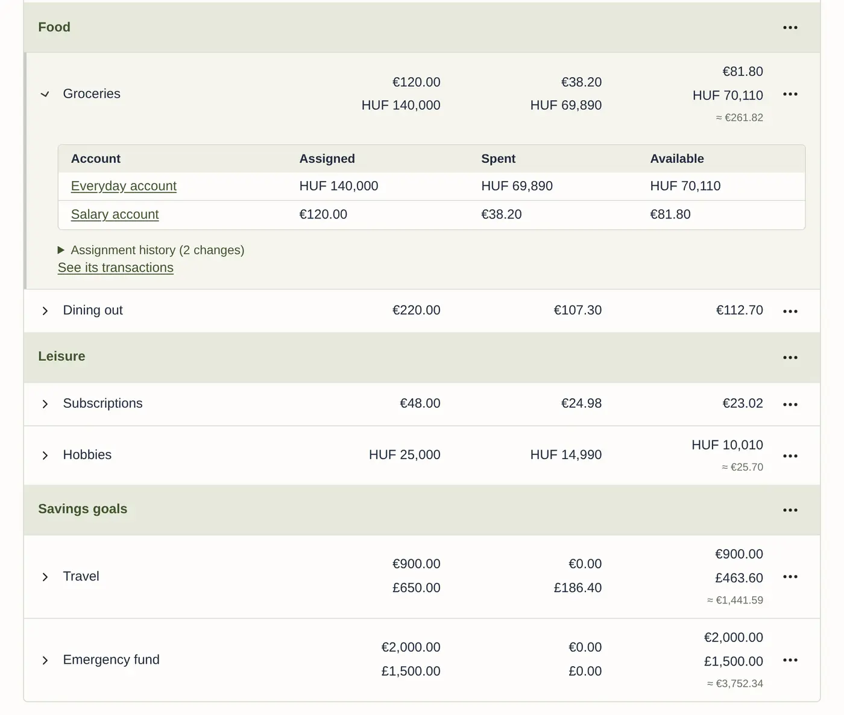The height and width of the screenshot is (715, 844).
Task: Click Hobbies assigned amount HUF 25,000
Action: click(405, 454)
